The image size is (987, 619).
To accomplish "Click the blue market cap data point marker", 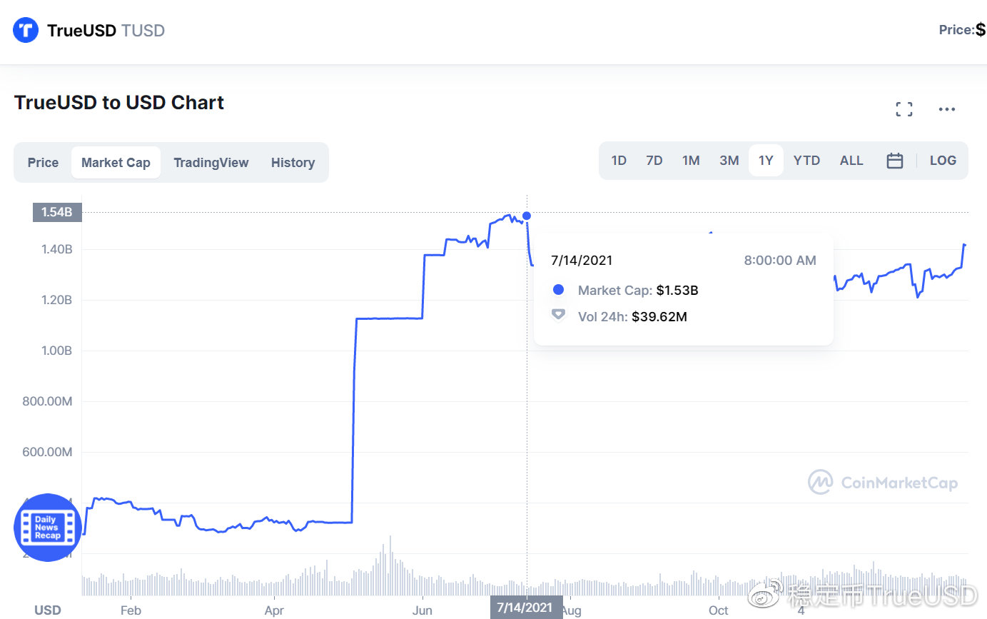I will 527,216.
